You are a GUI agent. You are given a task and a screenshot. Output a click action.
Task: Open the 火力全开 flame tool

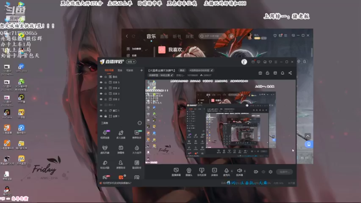click(x=137, y=150)
